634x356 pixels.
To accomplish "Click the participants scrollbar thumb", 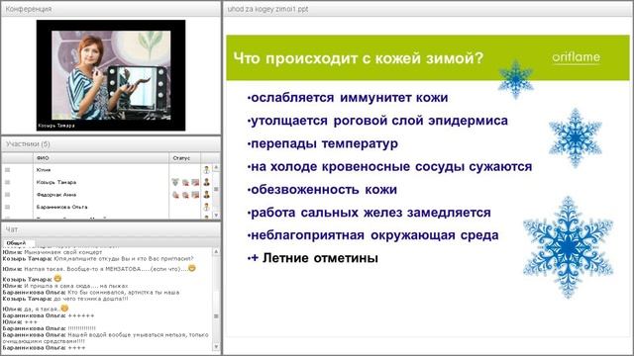I will (216, 189).
